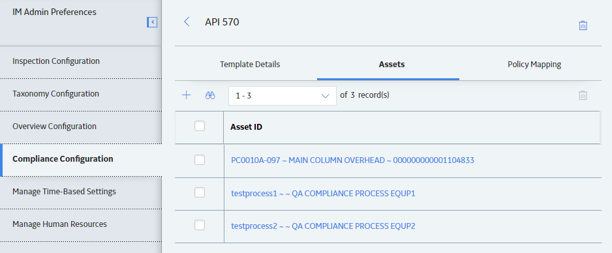Select the checkbox beside testprocess1

pyautogui.click(x=200, y=192)
